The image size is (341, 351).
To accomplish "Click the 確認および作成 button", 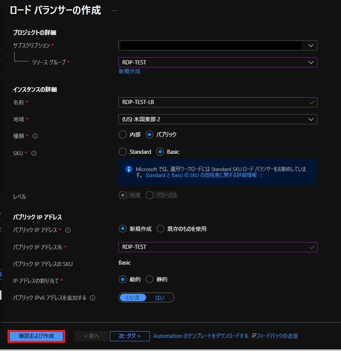I will (x=36, y=336).
